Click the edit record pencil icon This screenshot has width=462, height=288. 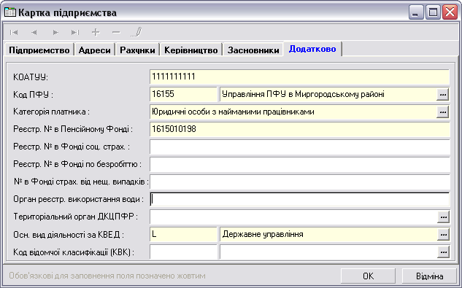coord(136,32)
